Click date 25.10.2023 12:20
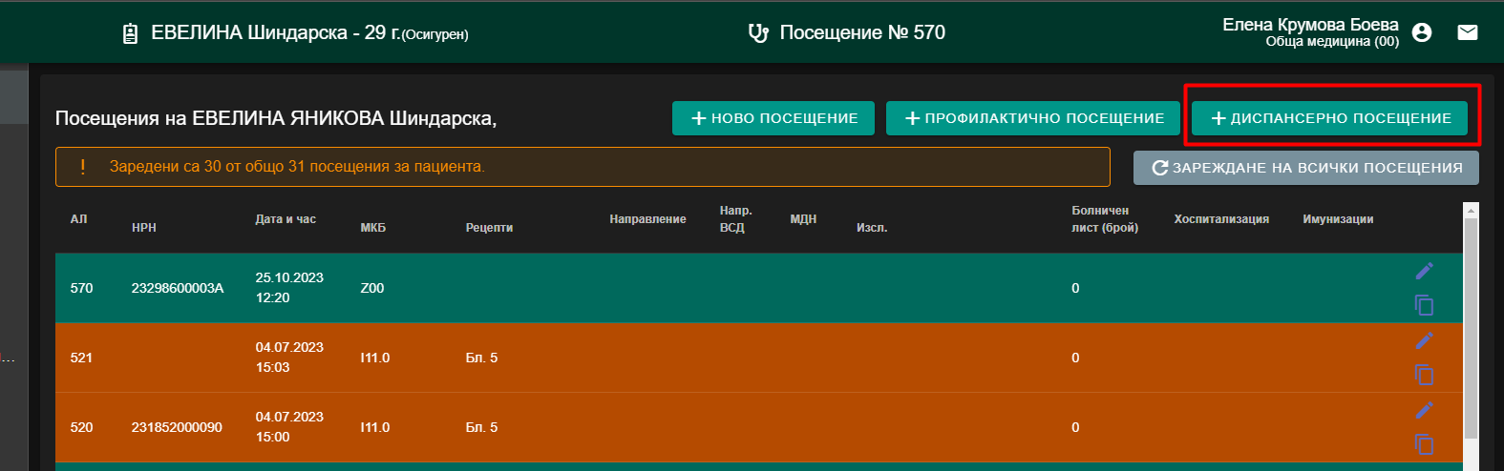The height and width of the screenshot is (471, 1504). pyautogui.click(x=289, y=288)
